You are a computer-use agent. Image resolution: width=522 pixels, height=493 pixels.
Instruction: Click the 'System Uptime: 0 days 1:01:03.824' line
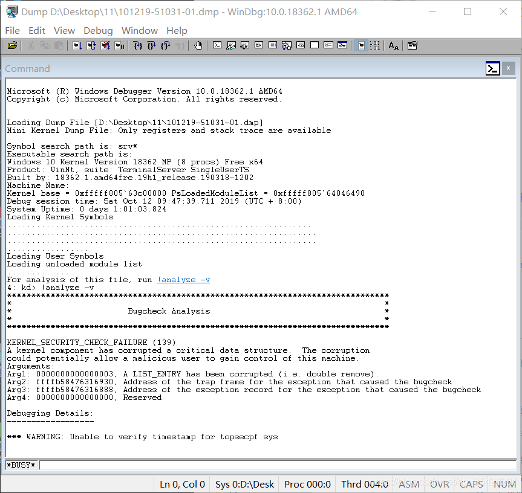pos(86,209)
